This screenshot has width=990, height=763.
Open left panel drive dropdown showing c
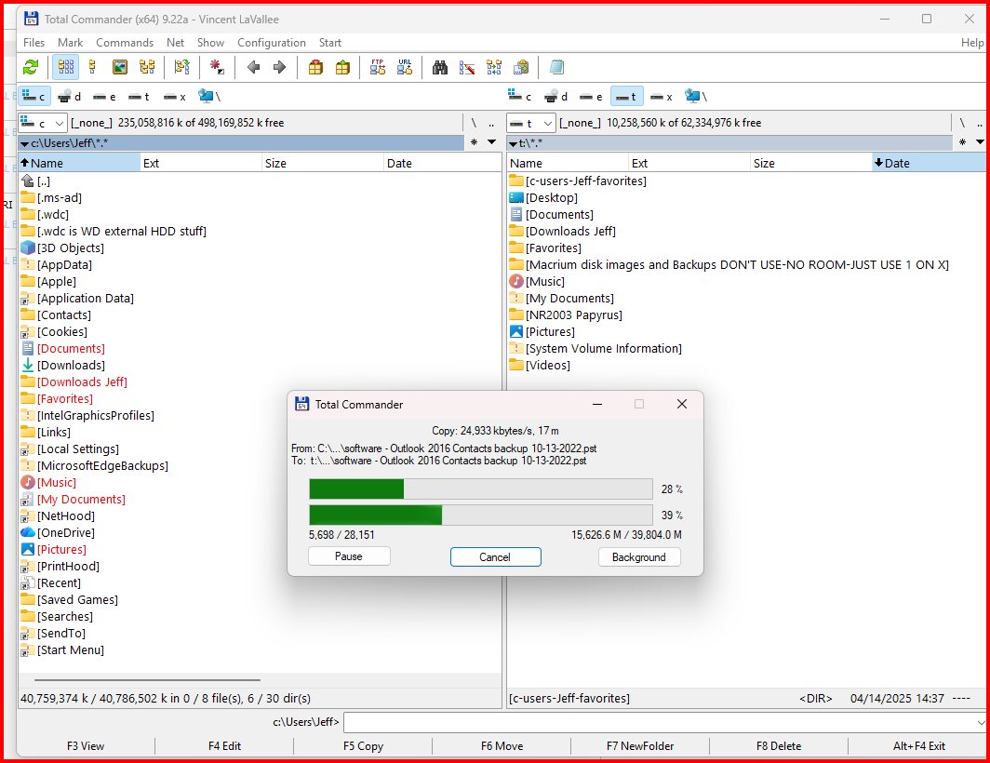pos(42,123)
